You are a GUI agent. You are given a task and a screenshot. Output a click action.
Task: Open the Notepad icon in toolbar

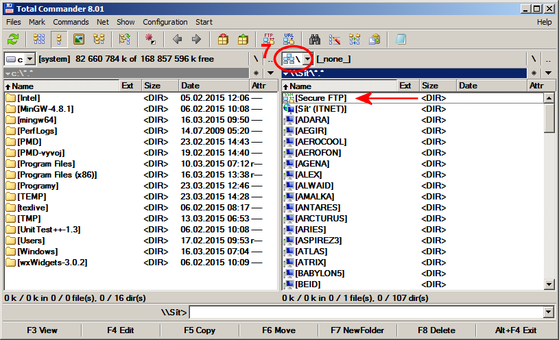coord(401,39)
